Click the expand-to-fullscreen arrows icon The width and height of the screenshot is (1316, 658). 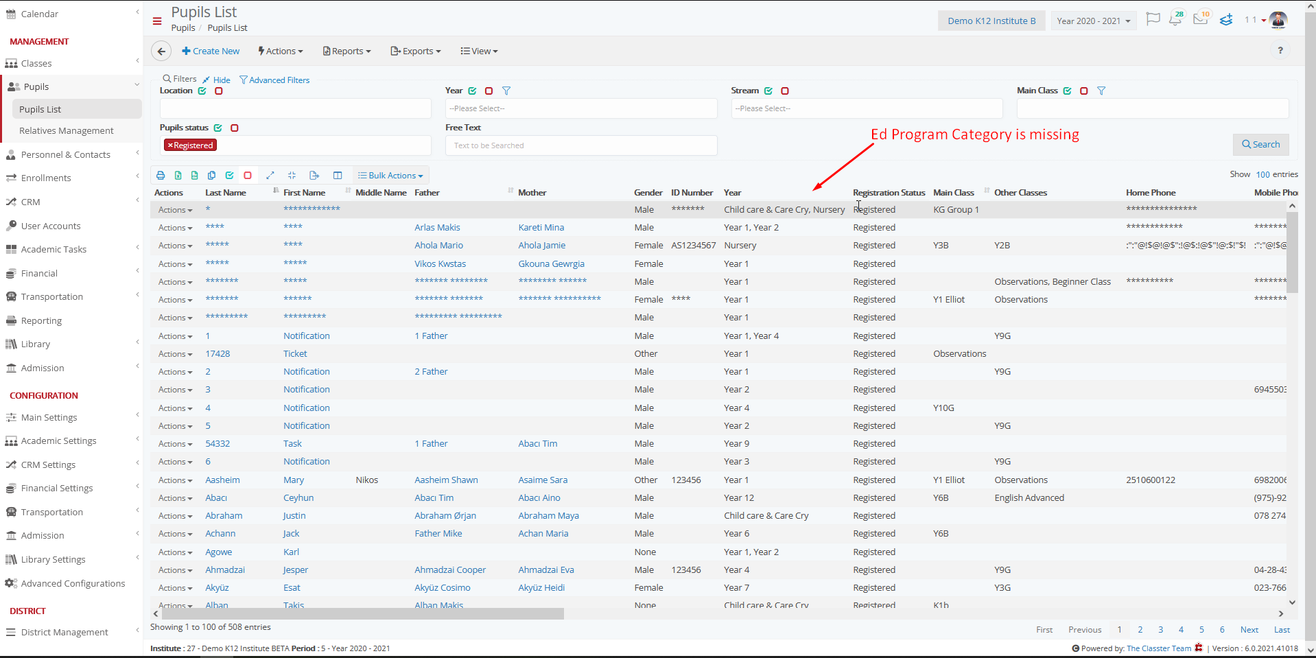(x=270, y=176)
